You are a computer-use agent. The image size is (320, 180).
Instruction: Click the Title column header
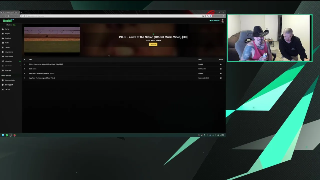pos(30,60)
